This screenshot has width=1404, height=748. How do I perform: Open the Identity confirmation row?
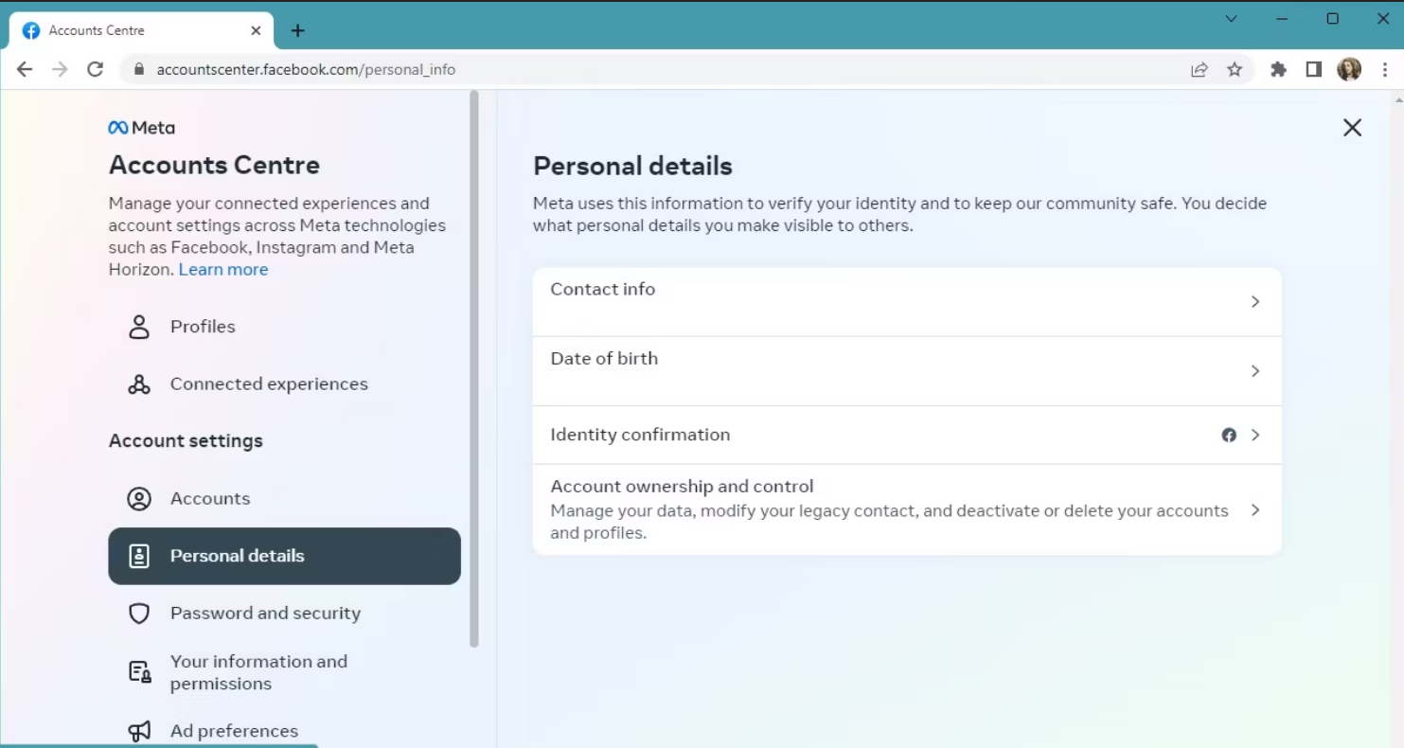coord(907,435)
